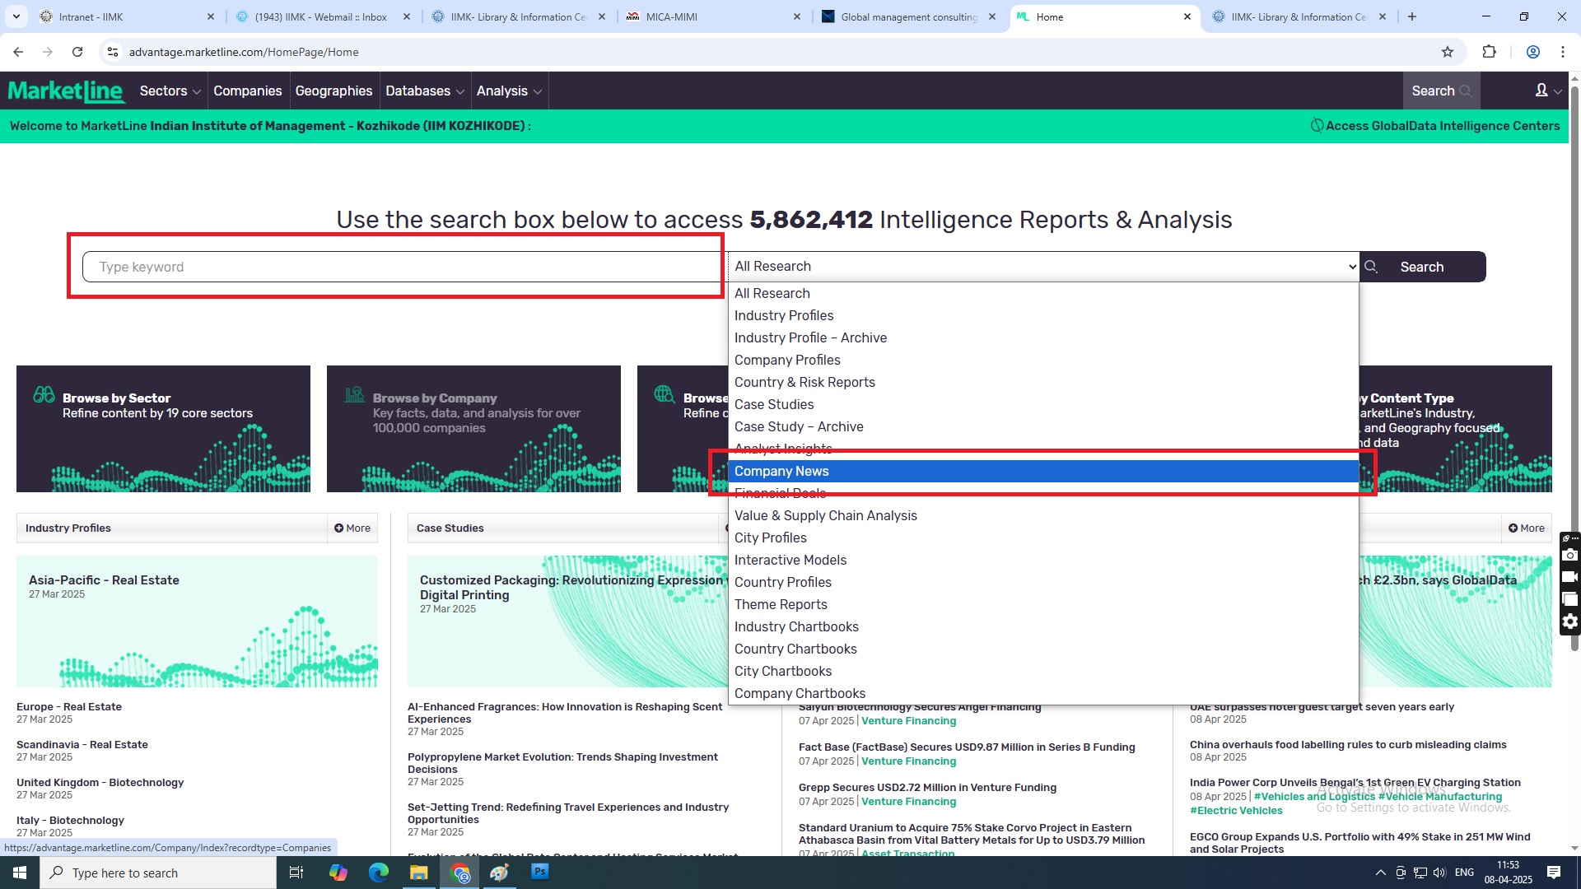
Task: Open the browser extensions puzzle icon
Action: 1489,52
